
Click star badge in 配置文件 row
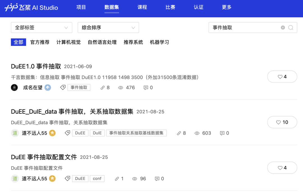(x=52, y=179)
